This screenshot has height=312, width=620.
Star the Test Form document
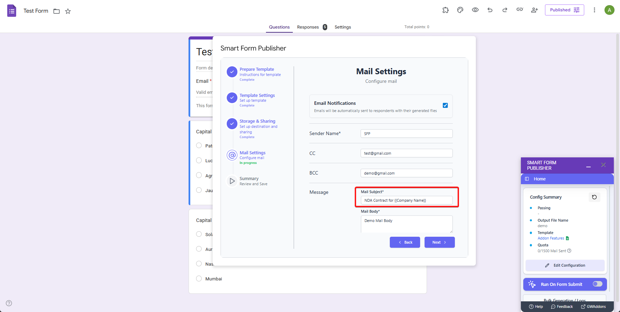coord(68,11)
